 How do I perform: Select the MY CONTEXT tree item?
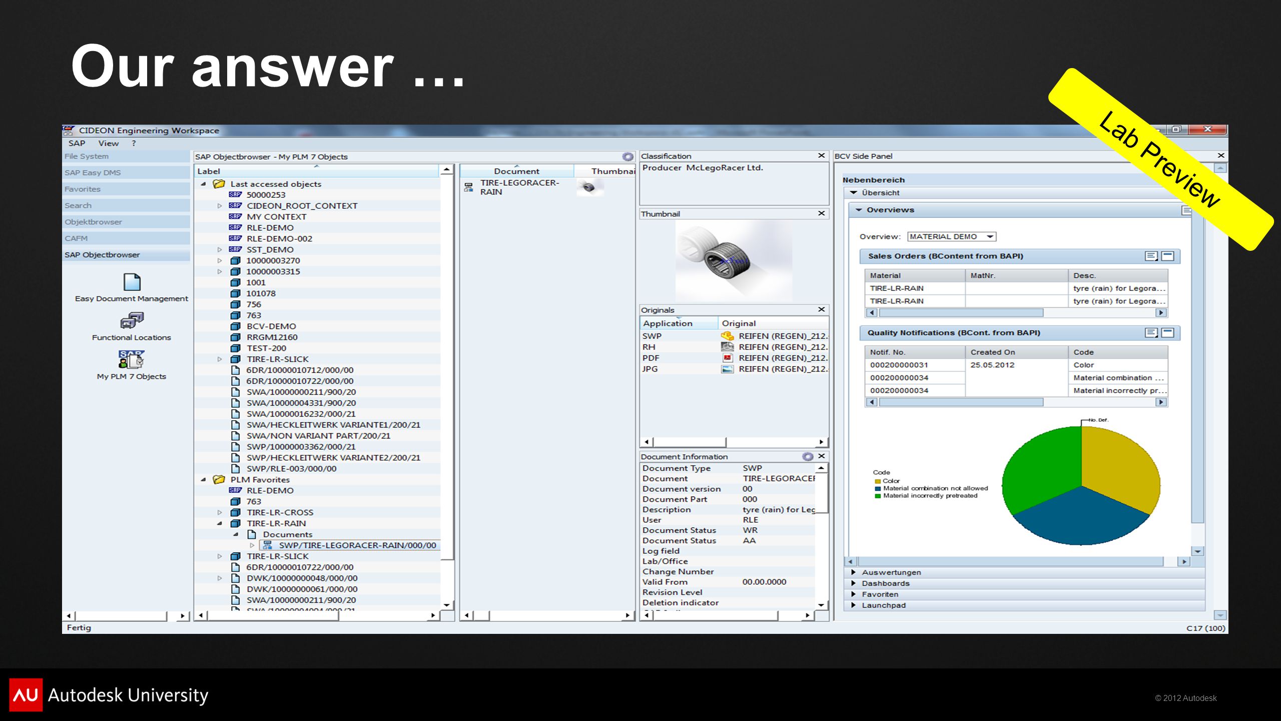(x=276, y=217)
